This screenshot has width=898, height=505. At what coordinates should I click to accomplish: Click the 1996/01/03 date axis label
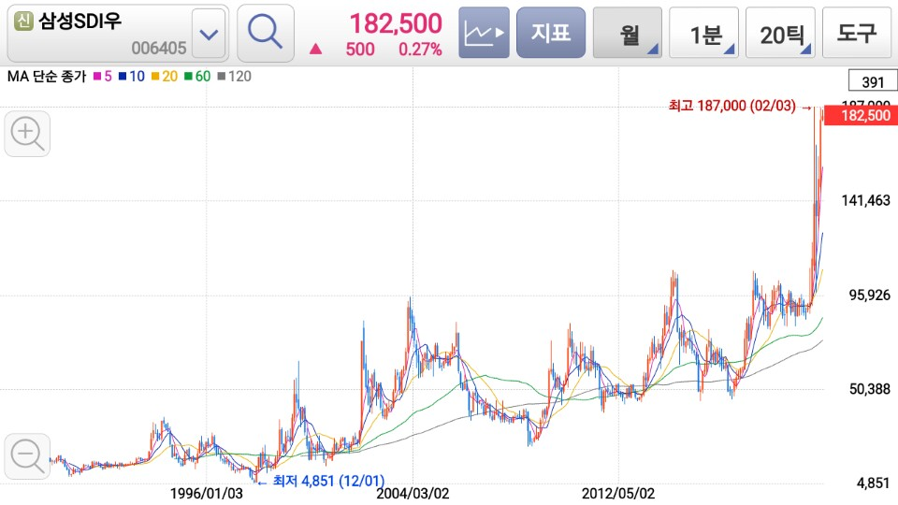click(206, 494)
